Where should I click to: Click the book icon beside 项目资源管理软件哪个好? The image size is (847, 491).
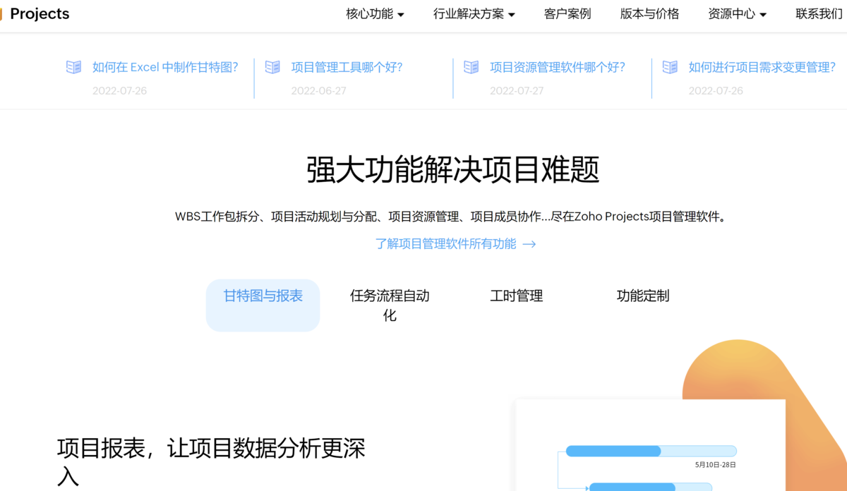pyautogui.click(x=471, y=67)
